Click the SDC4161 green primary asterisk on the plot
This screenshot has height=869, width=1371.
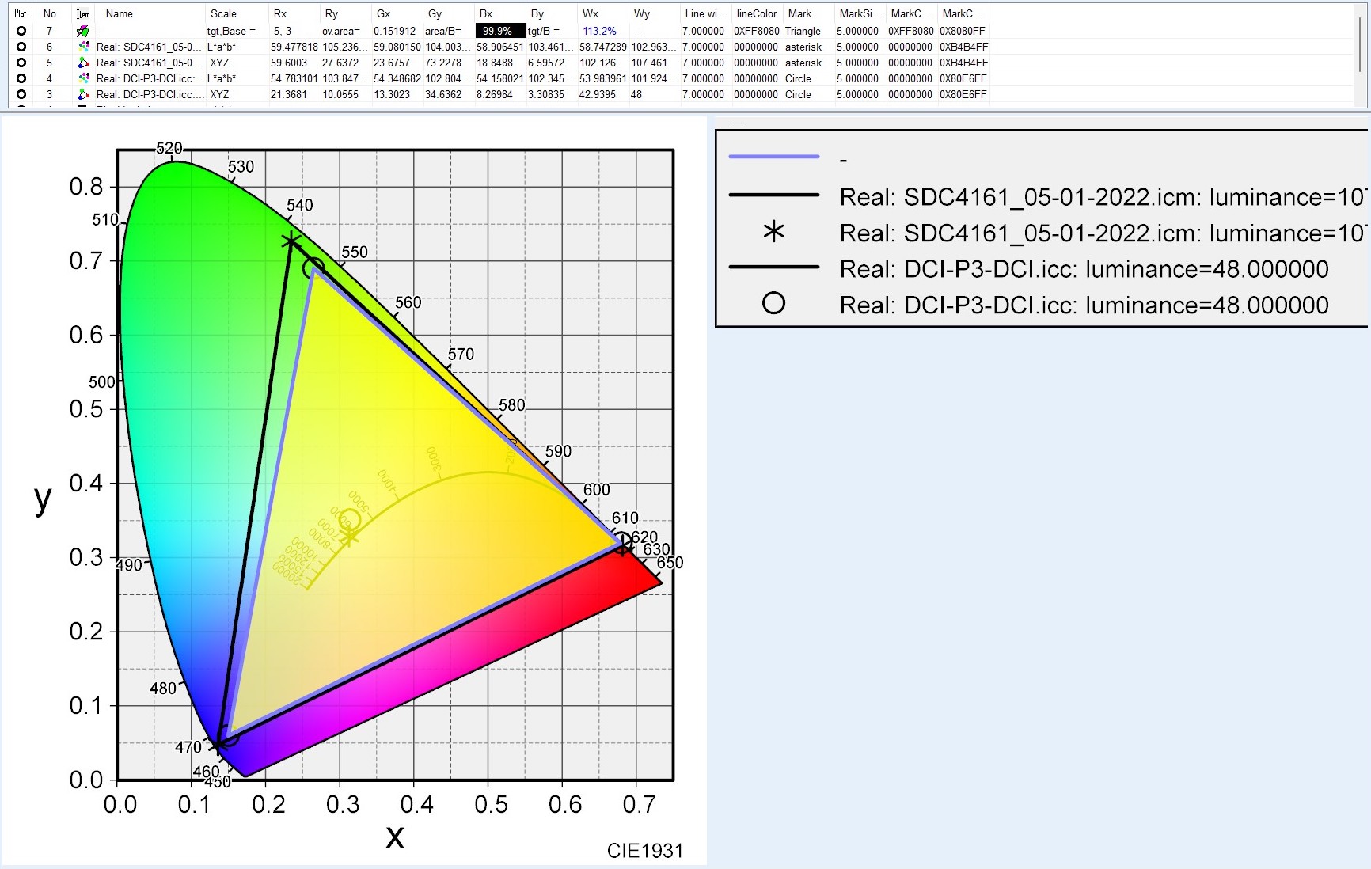(x=291, y=241)
